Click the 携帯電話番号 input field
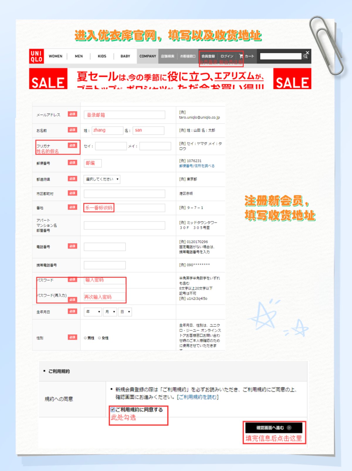352x471 pixels. click(x=105, y=265)
